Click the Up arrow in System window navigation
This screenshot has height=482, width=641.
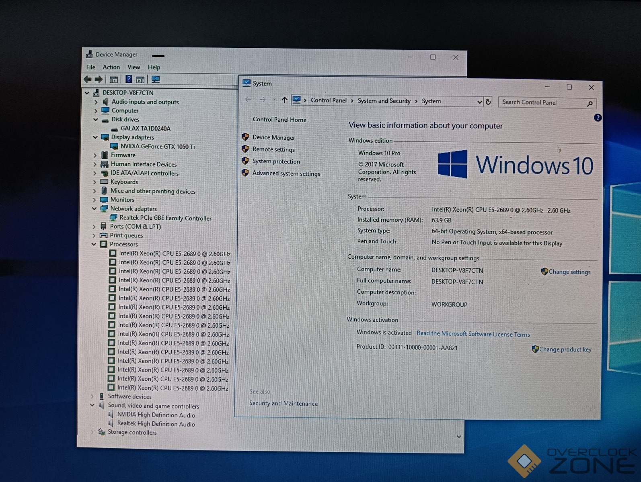tap(284, 100)
